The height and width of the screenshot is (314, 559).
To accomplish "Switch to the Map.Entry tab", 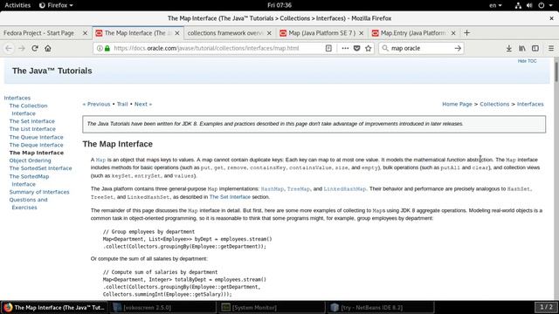I will [413, 33].
